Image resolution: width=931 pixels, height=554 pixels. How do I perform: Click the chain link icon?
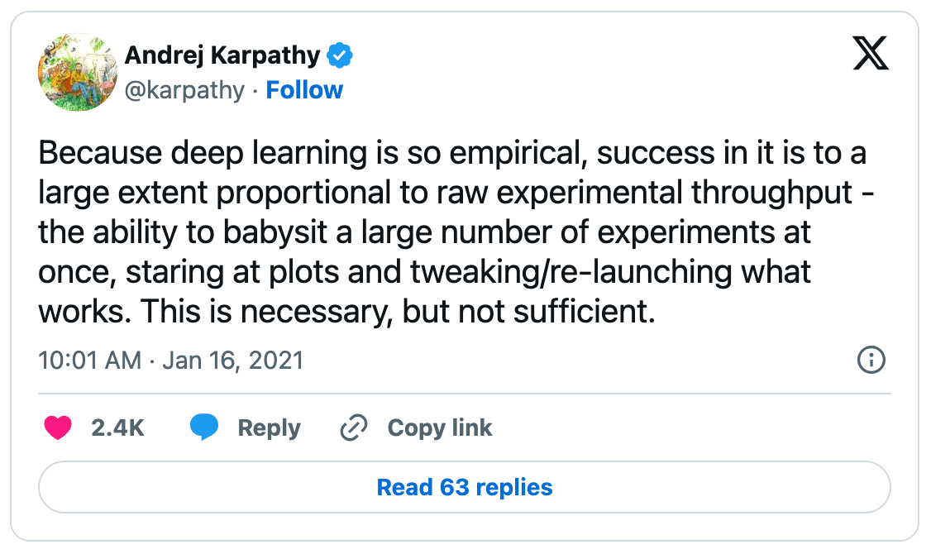[x=354, y=427]
